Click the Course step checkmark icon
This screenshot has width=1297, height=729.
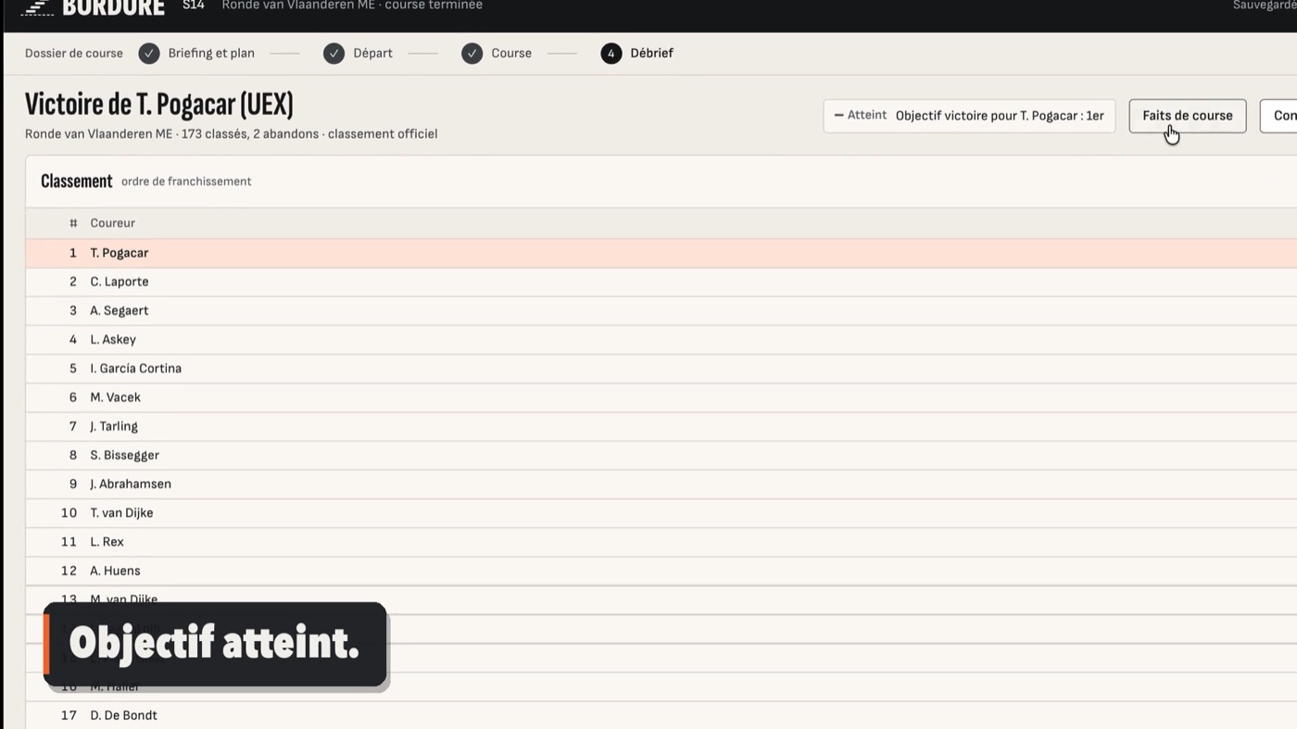[472, 53]
